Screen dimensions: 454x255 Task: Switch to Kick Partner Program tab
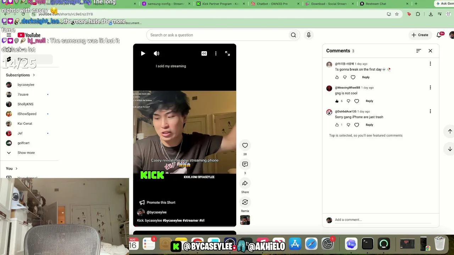point(221,4)
